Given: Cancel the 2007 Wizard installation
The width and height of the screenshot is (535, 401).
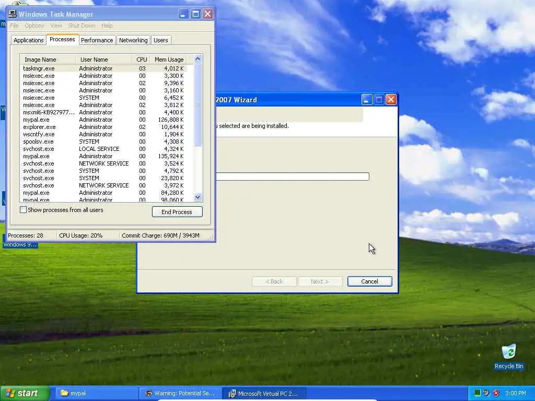Looking at the screenshot, I should pyautogui.click(x=369, y=281).
